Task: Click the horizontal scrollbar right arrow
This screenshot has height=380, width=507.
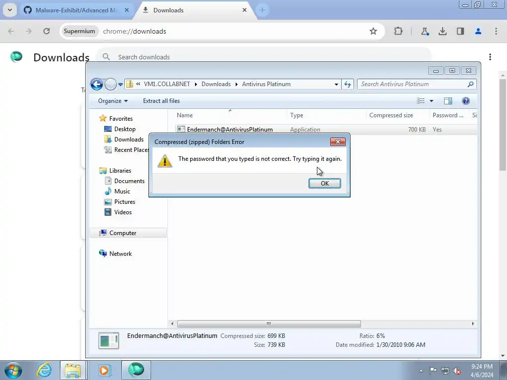Action: pyautogui.click(x=473, y=324)
